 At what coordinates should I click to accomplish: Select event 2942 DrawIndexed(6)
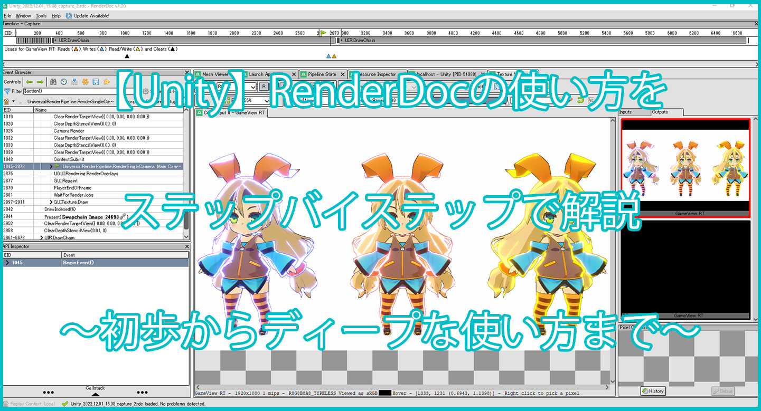(93, 209)
